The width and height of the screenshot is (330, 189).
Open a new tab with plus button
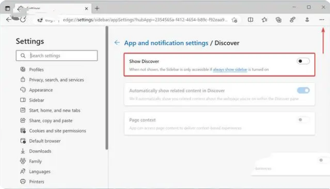97,9
